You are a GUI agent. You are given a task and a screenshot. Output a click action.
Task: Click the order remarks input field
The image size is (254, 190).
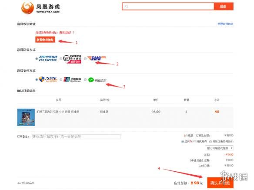[x=76, y=137]
